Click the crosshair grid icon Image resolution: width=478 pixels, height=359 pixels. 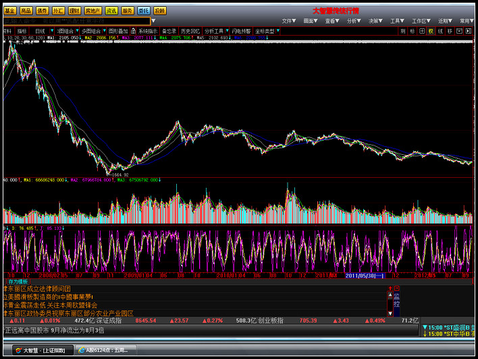tap(422, 31)
